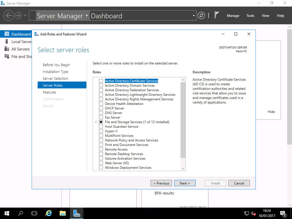The image size is (292, 219).
Task: Go to the Features wizard step
Action: coord(49,92)
